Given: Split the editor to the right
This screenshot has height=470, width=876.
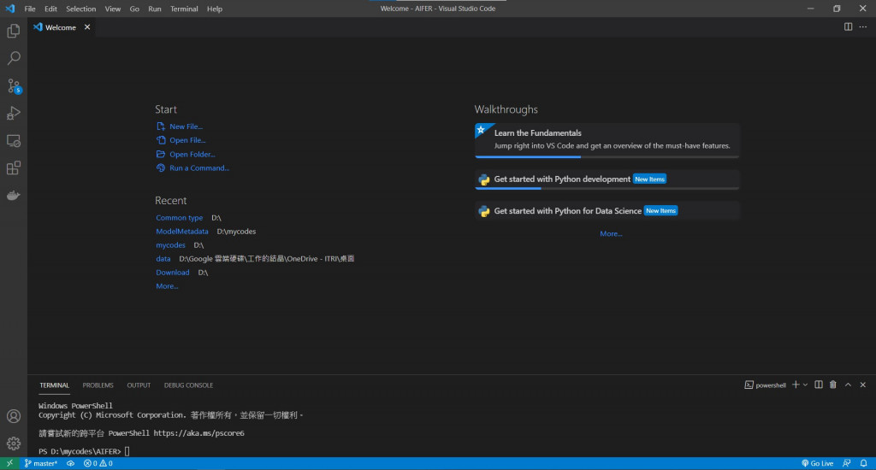Looking at the screenshot, I should [x=848, y=26].
